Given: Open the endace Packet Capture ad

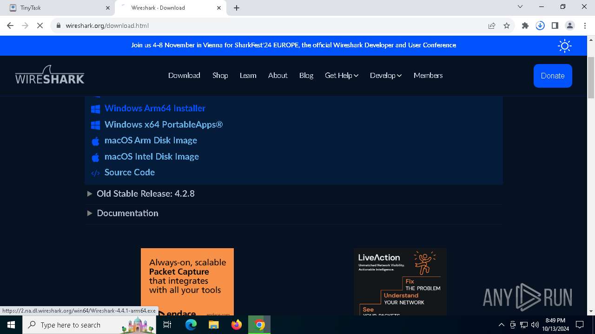Looking at the screenshot, I should point(187,282).
